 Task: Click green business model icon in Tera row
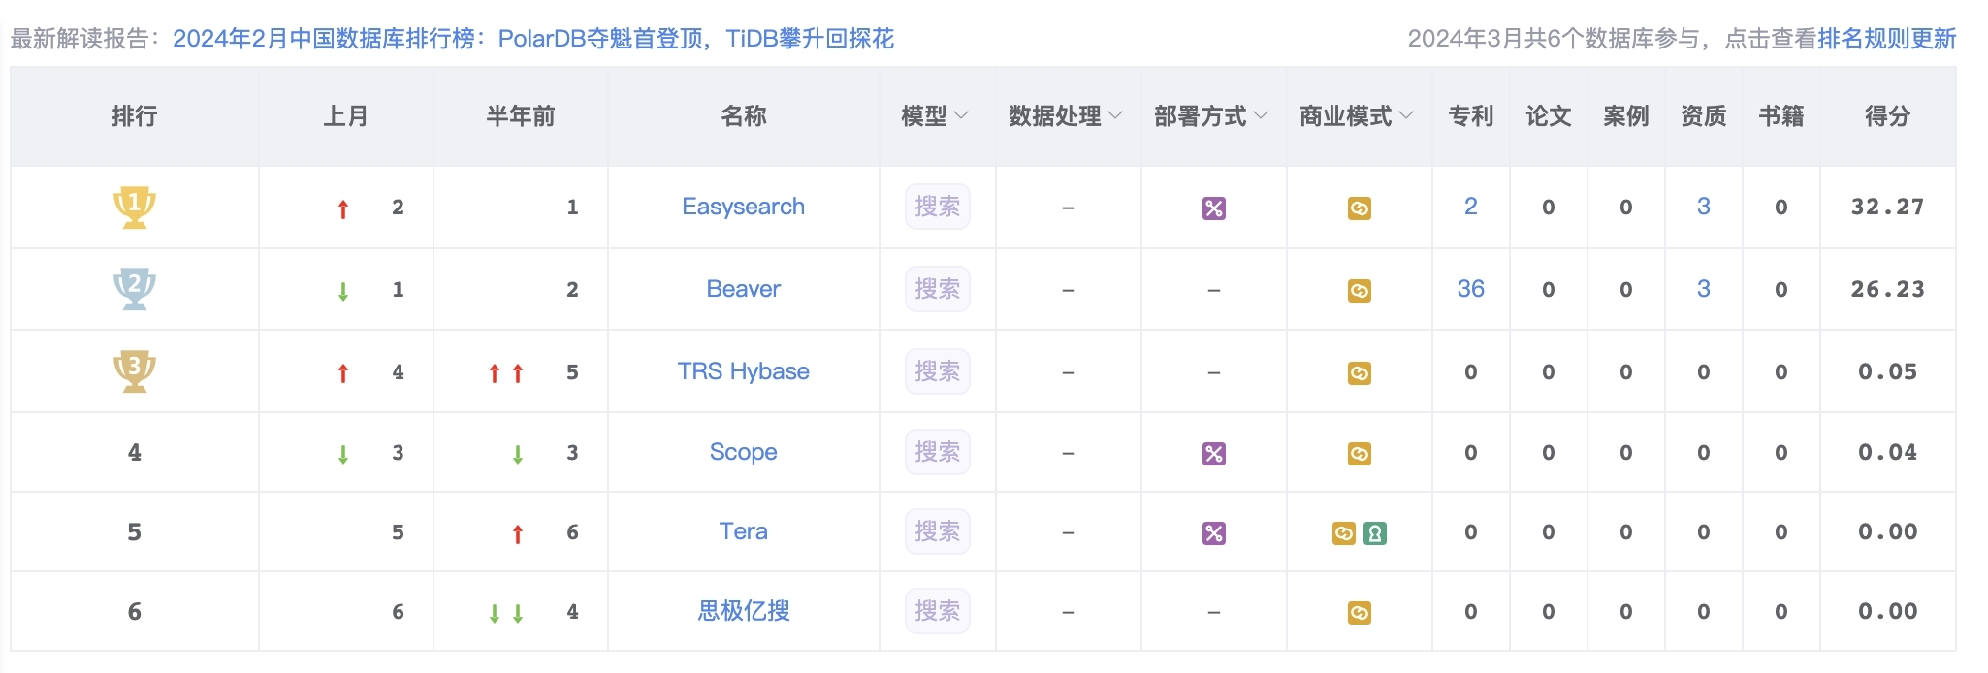[1374, 533]
